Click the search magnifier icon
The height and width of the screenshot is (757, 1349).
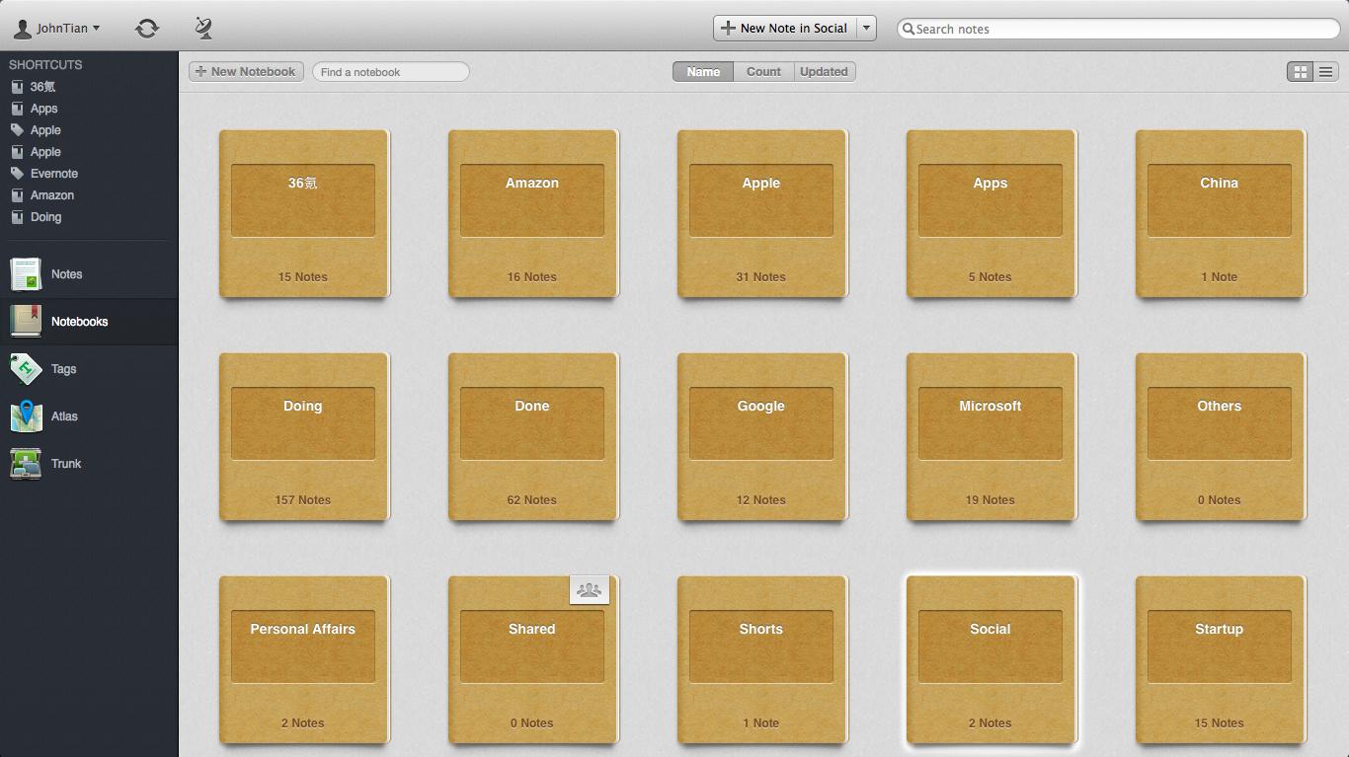tap(909, 29)
